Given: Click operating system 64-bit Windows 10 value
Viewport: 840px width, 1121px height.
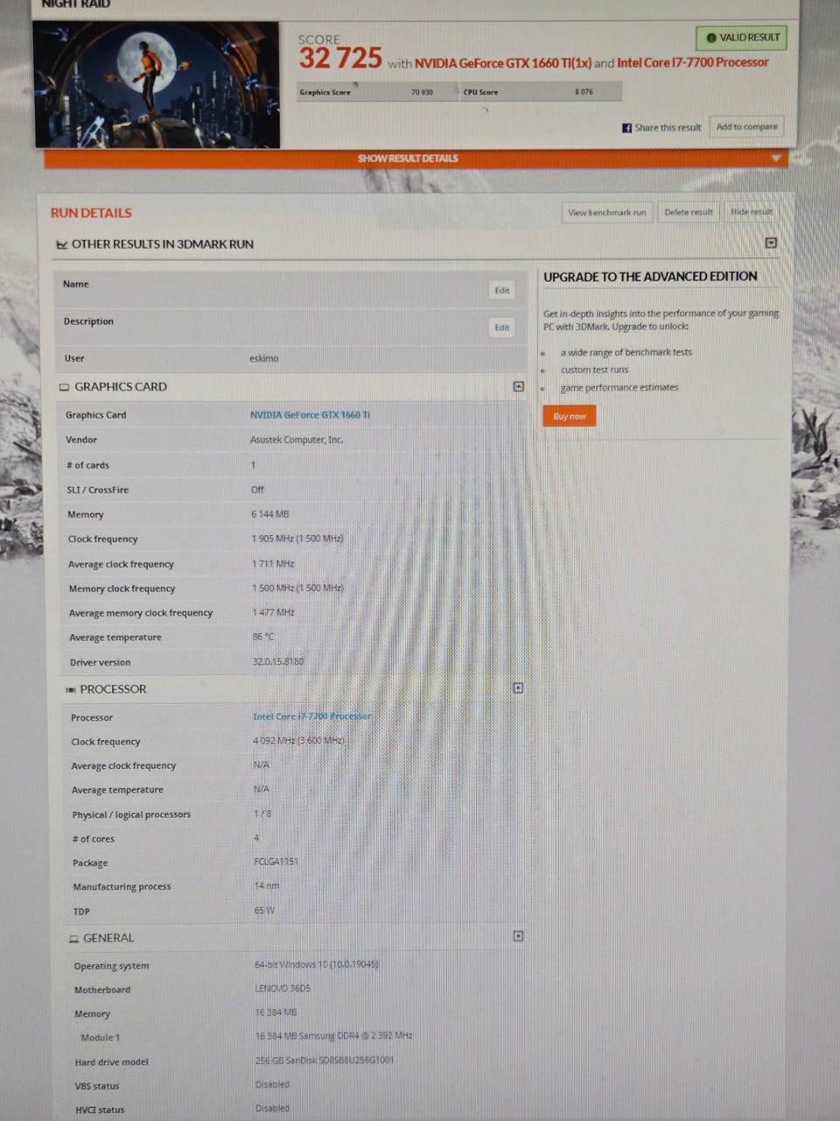Looking at the screenshot, I should pos(317,964).
